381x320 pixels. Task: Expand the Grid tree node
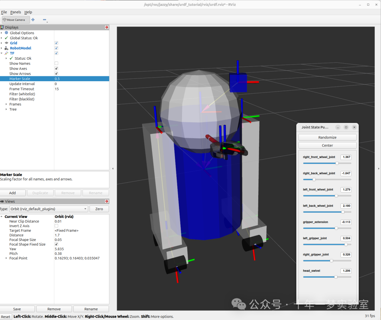(1, 43)
